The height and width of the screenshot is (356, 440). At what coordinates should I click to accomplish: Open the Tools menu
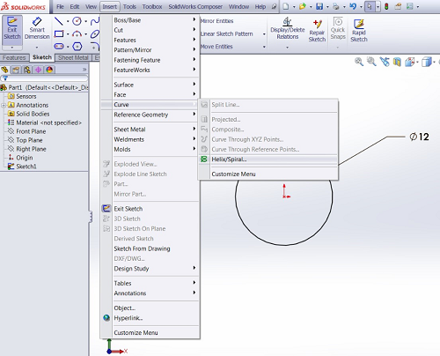(x=129, y=6)
